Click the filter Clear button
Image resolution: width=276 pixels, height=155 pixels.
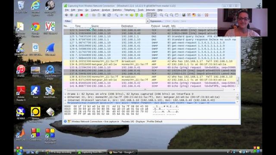[168, 21]
